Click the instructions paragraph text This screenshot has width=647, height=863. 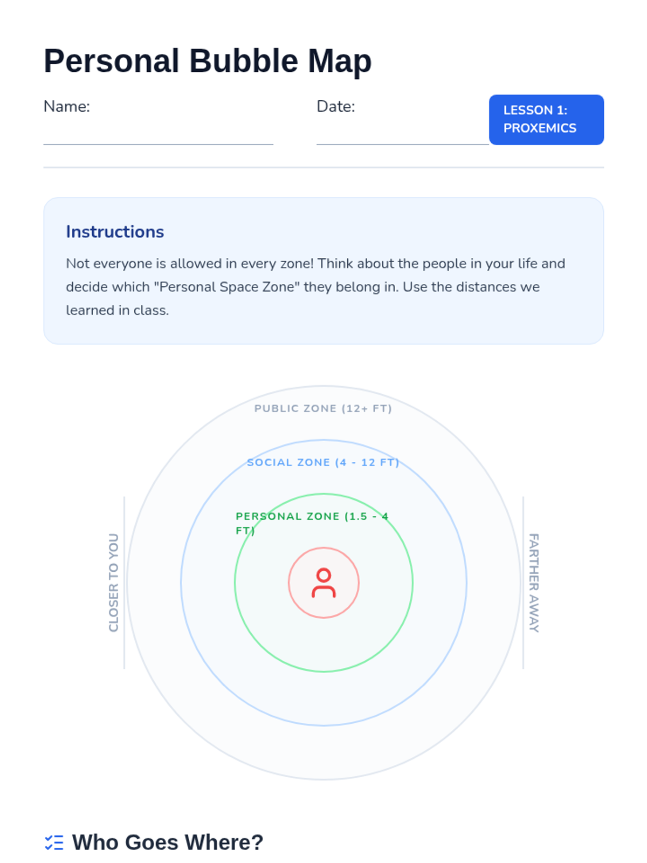[x=315, y=286]
